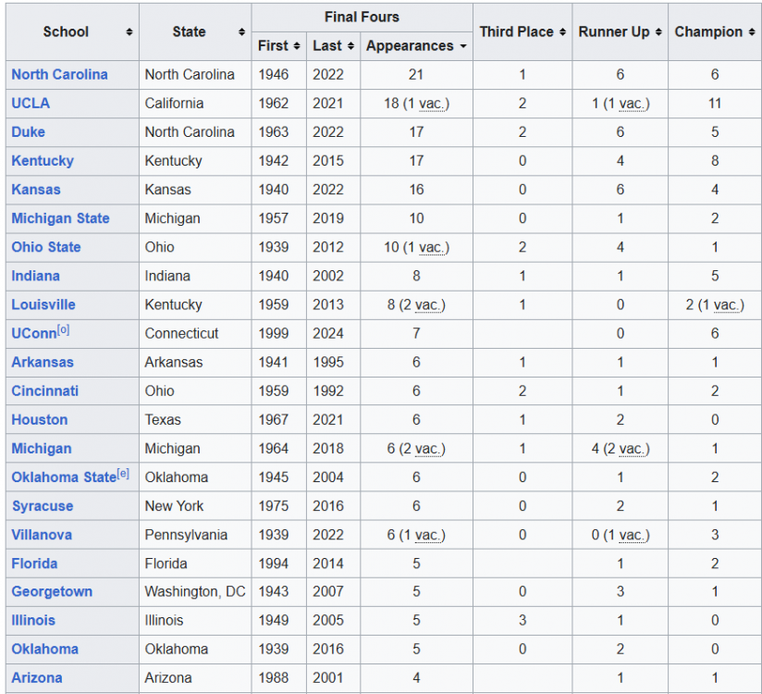The image size is (762, 694).
Task: Click the Final Fours group header
Action: [362, 18]
